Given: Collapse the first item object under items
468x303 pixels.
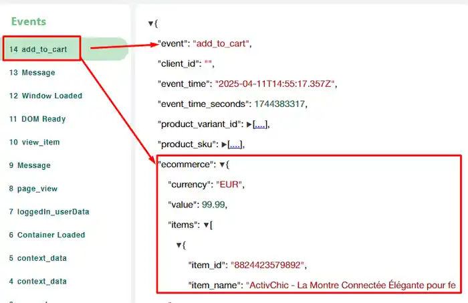Looking at the screenshot, I should point(179,245).
